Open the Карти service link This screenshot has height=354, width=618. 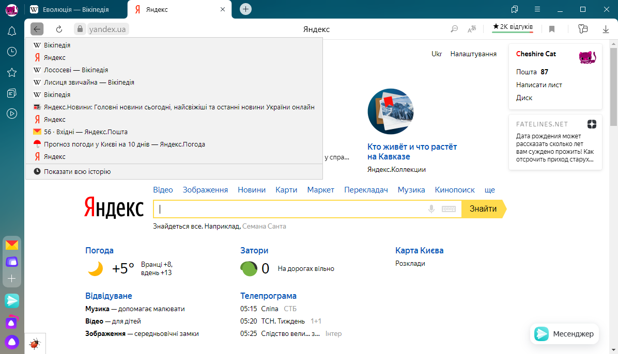coord(286,190)
